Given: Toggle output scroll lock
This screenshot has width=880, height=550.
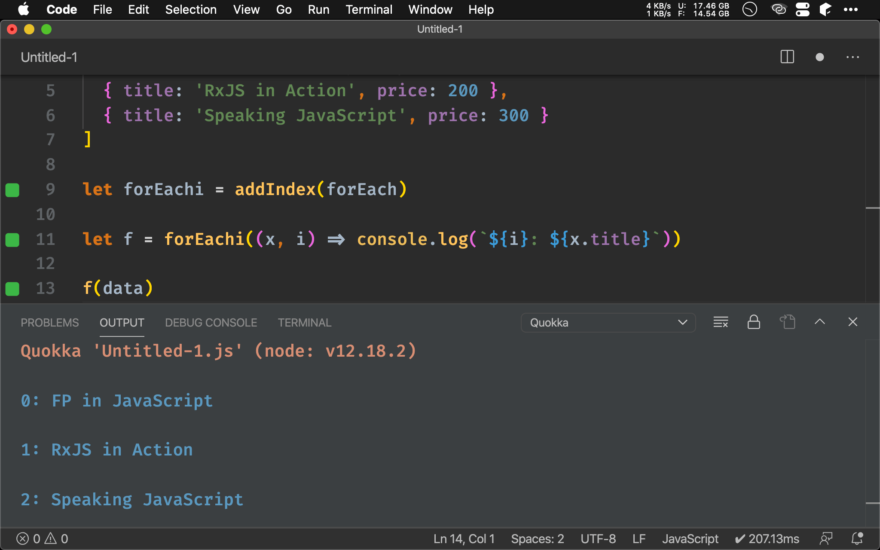Looking at the screenshot, I should (754, 322).
